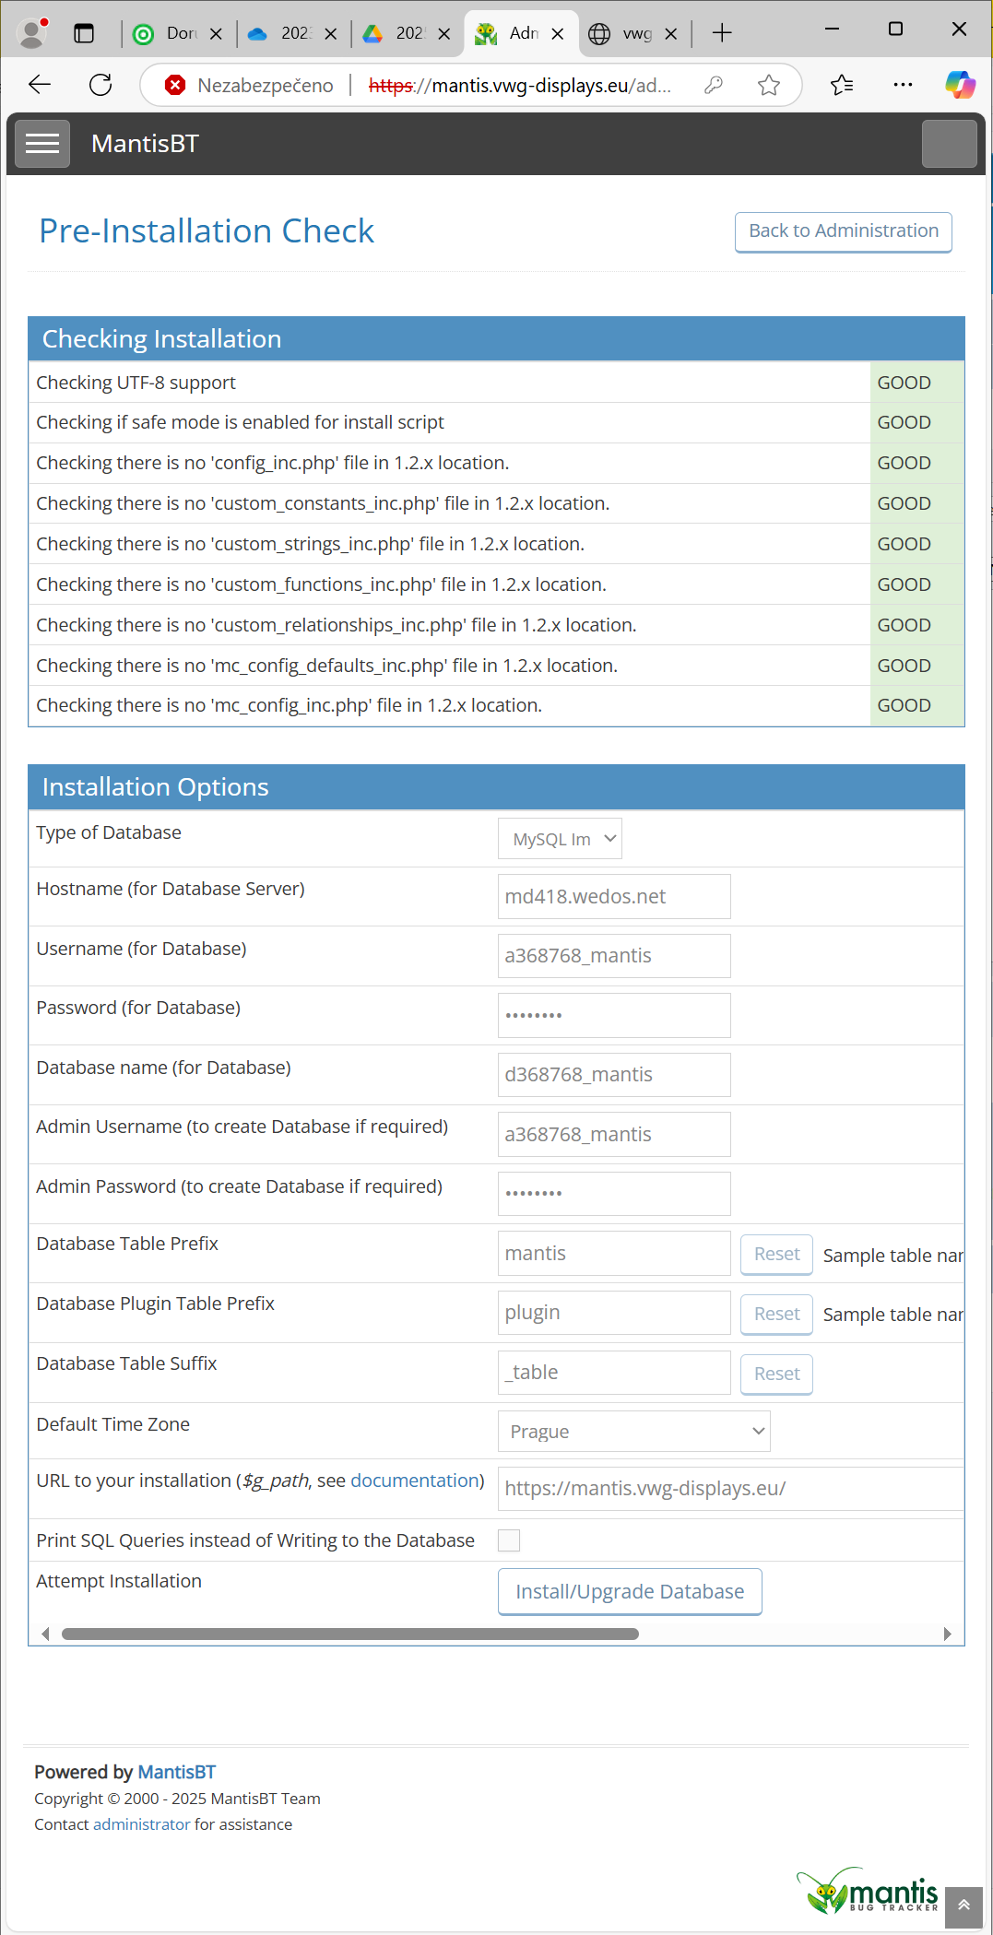Open the Default Time Zone dropdown
The height and width of the screenshot is (1935, 993).
coord(634,1432)
